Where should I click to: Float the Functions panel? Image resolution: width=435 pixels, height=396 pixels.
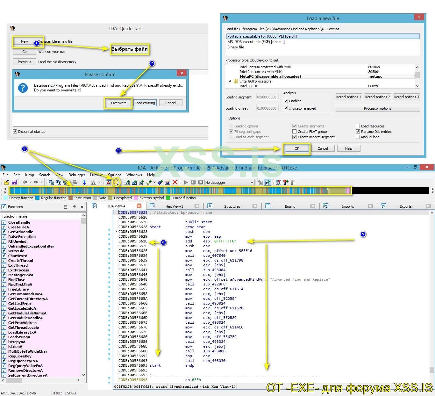(74, 207)
